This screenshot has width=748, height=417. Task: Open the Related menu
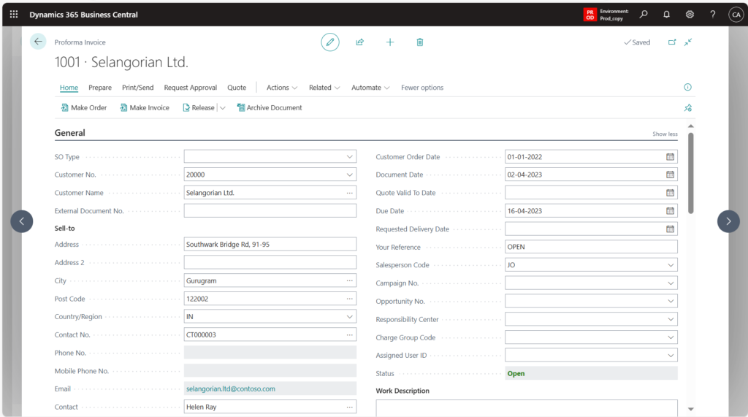coord(324,88)
